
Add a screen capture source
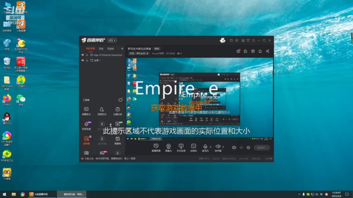coord(156,148)
